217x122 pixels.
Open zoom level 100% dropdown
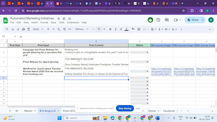(x=38, y=29)
